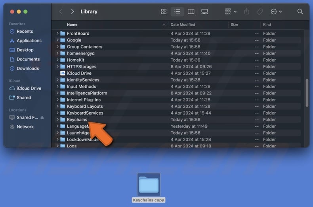Open iCloud Drive in the sidebar
Screen dimensions: 313x207
coord(29,88)
